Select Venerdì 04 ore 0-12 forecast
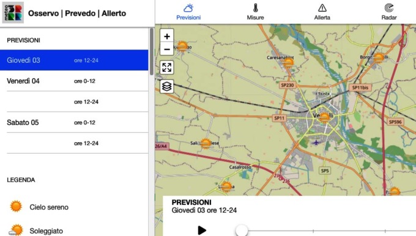 coord(74,81)
